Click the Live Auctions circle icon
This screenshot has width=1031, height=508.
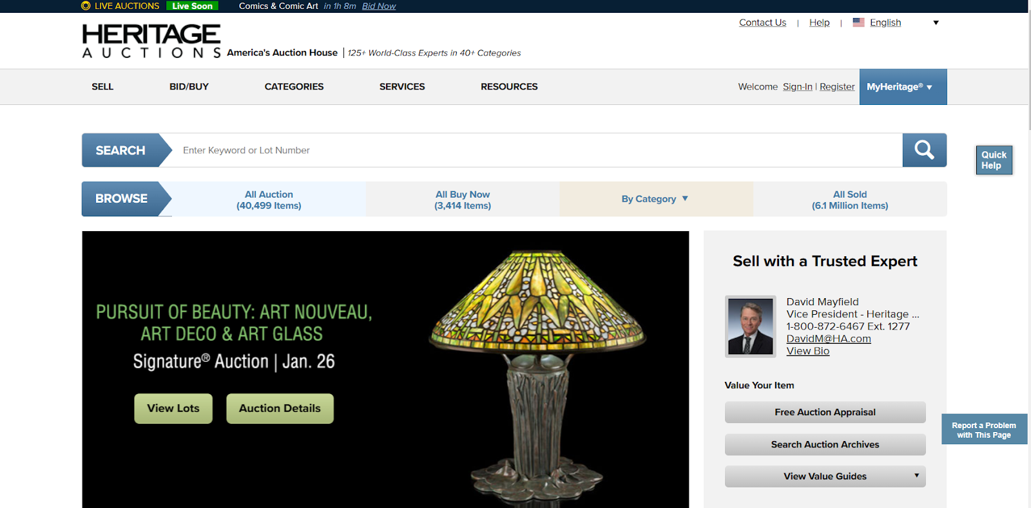[x=86, y=6]
